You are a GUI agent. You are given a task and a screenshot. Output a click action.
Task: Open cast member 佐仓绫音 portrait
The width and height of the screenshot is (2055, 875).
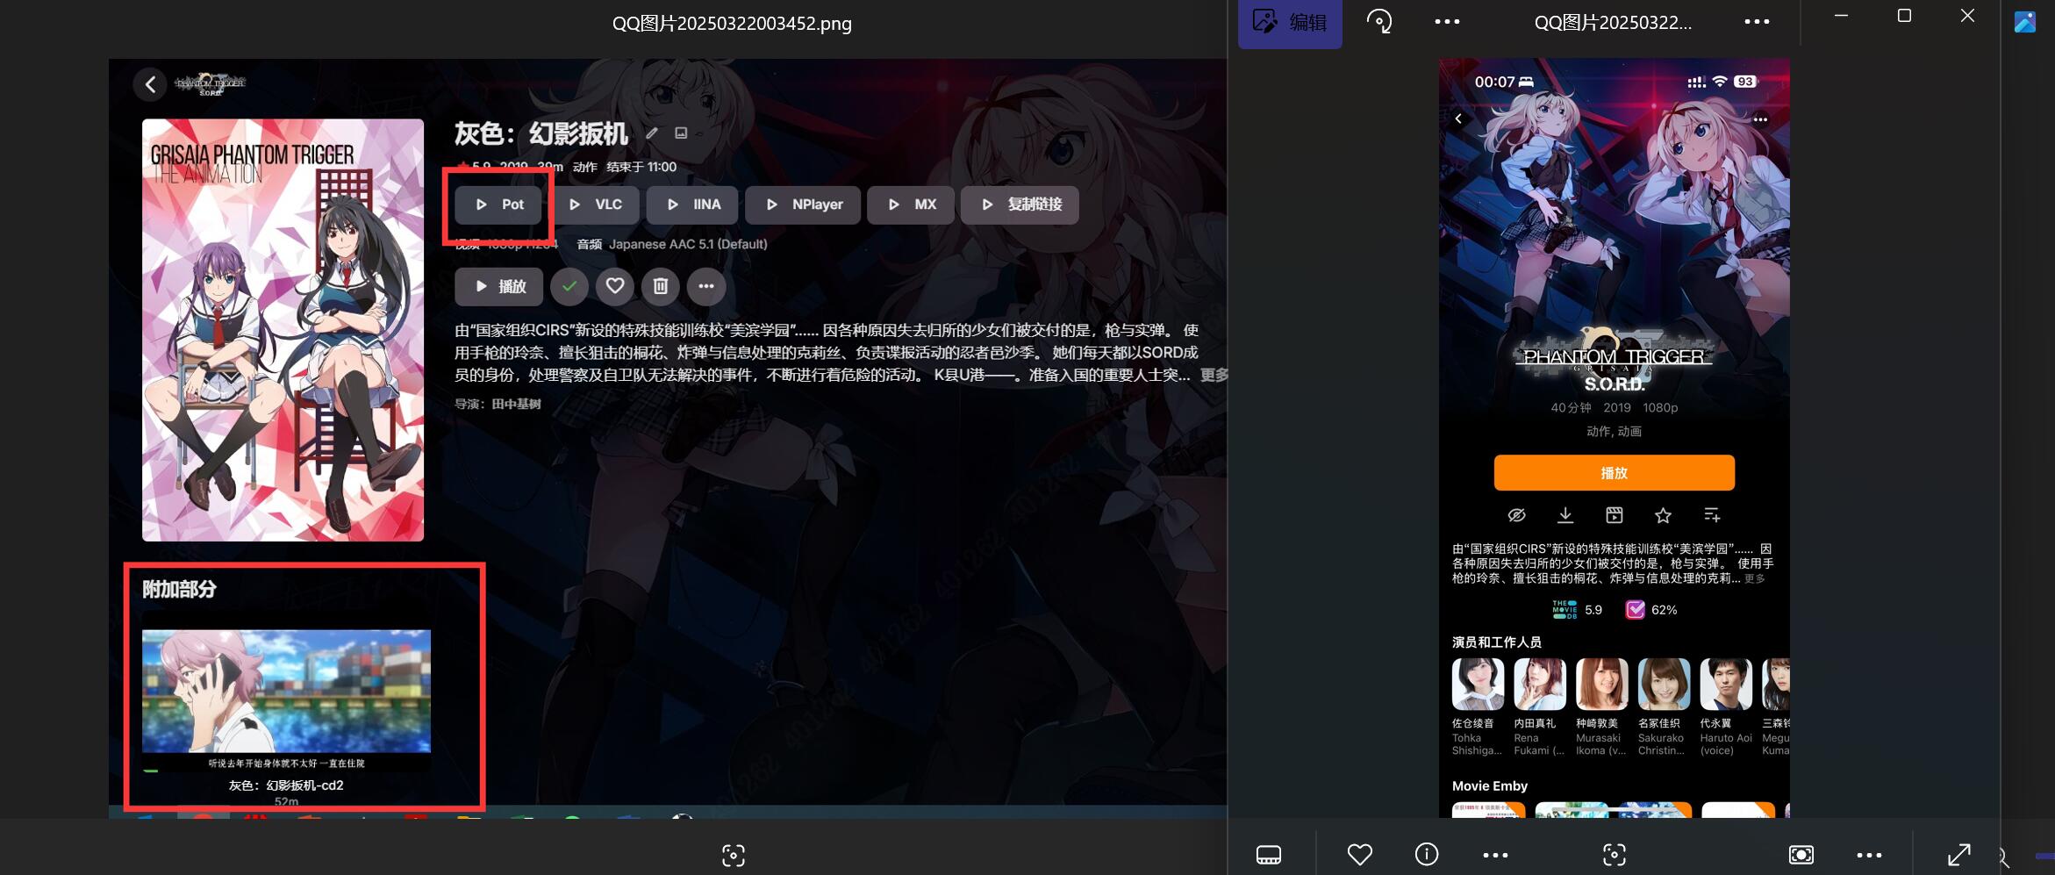[1478, 684]
